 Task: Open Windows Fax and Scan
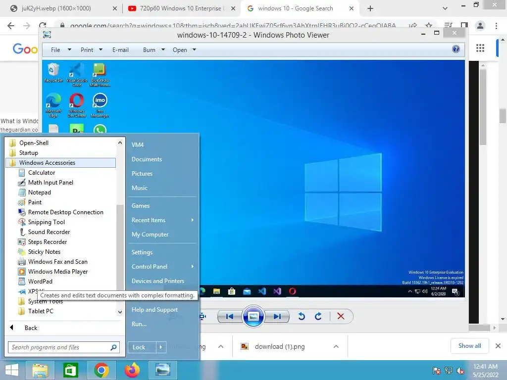point(57,262)
